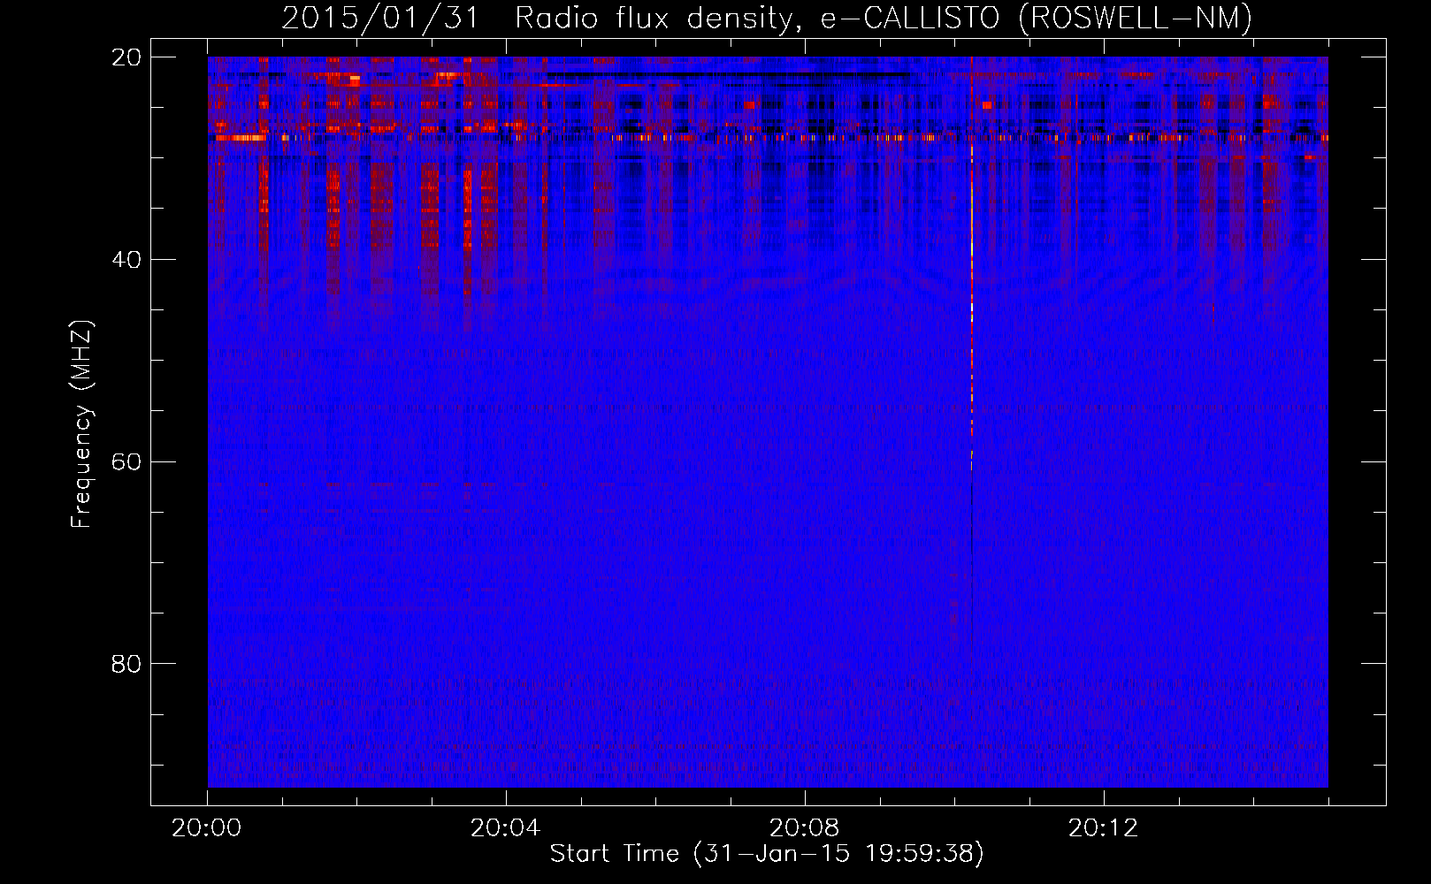The height and width of the screenshot is (884, 1431).
Task: Click the 20:08 time axis label
Action: pos(804,828)
